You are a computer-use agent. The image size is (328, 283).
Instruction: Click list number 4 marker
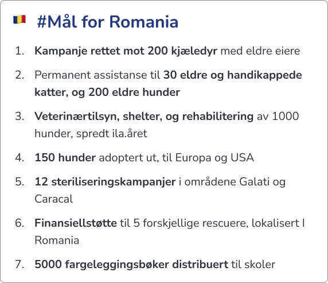19,157
